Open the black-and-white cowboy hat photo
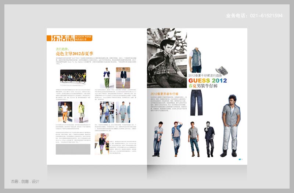The width and height of the screenshot is (294, 193). [x=167, y=58]
